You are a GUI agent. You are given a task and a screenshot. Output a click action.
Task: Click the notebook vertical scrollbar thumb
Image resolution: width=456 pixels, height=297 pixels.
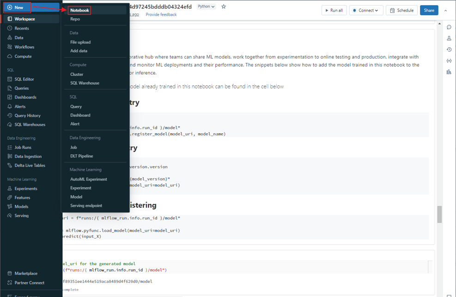pyautogui.click(x=439, y=214)
